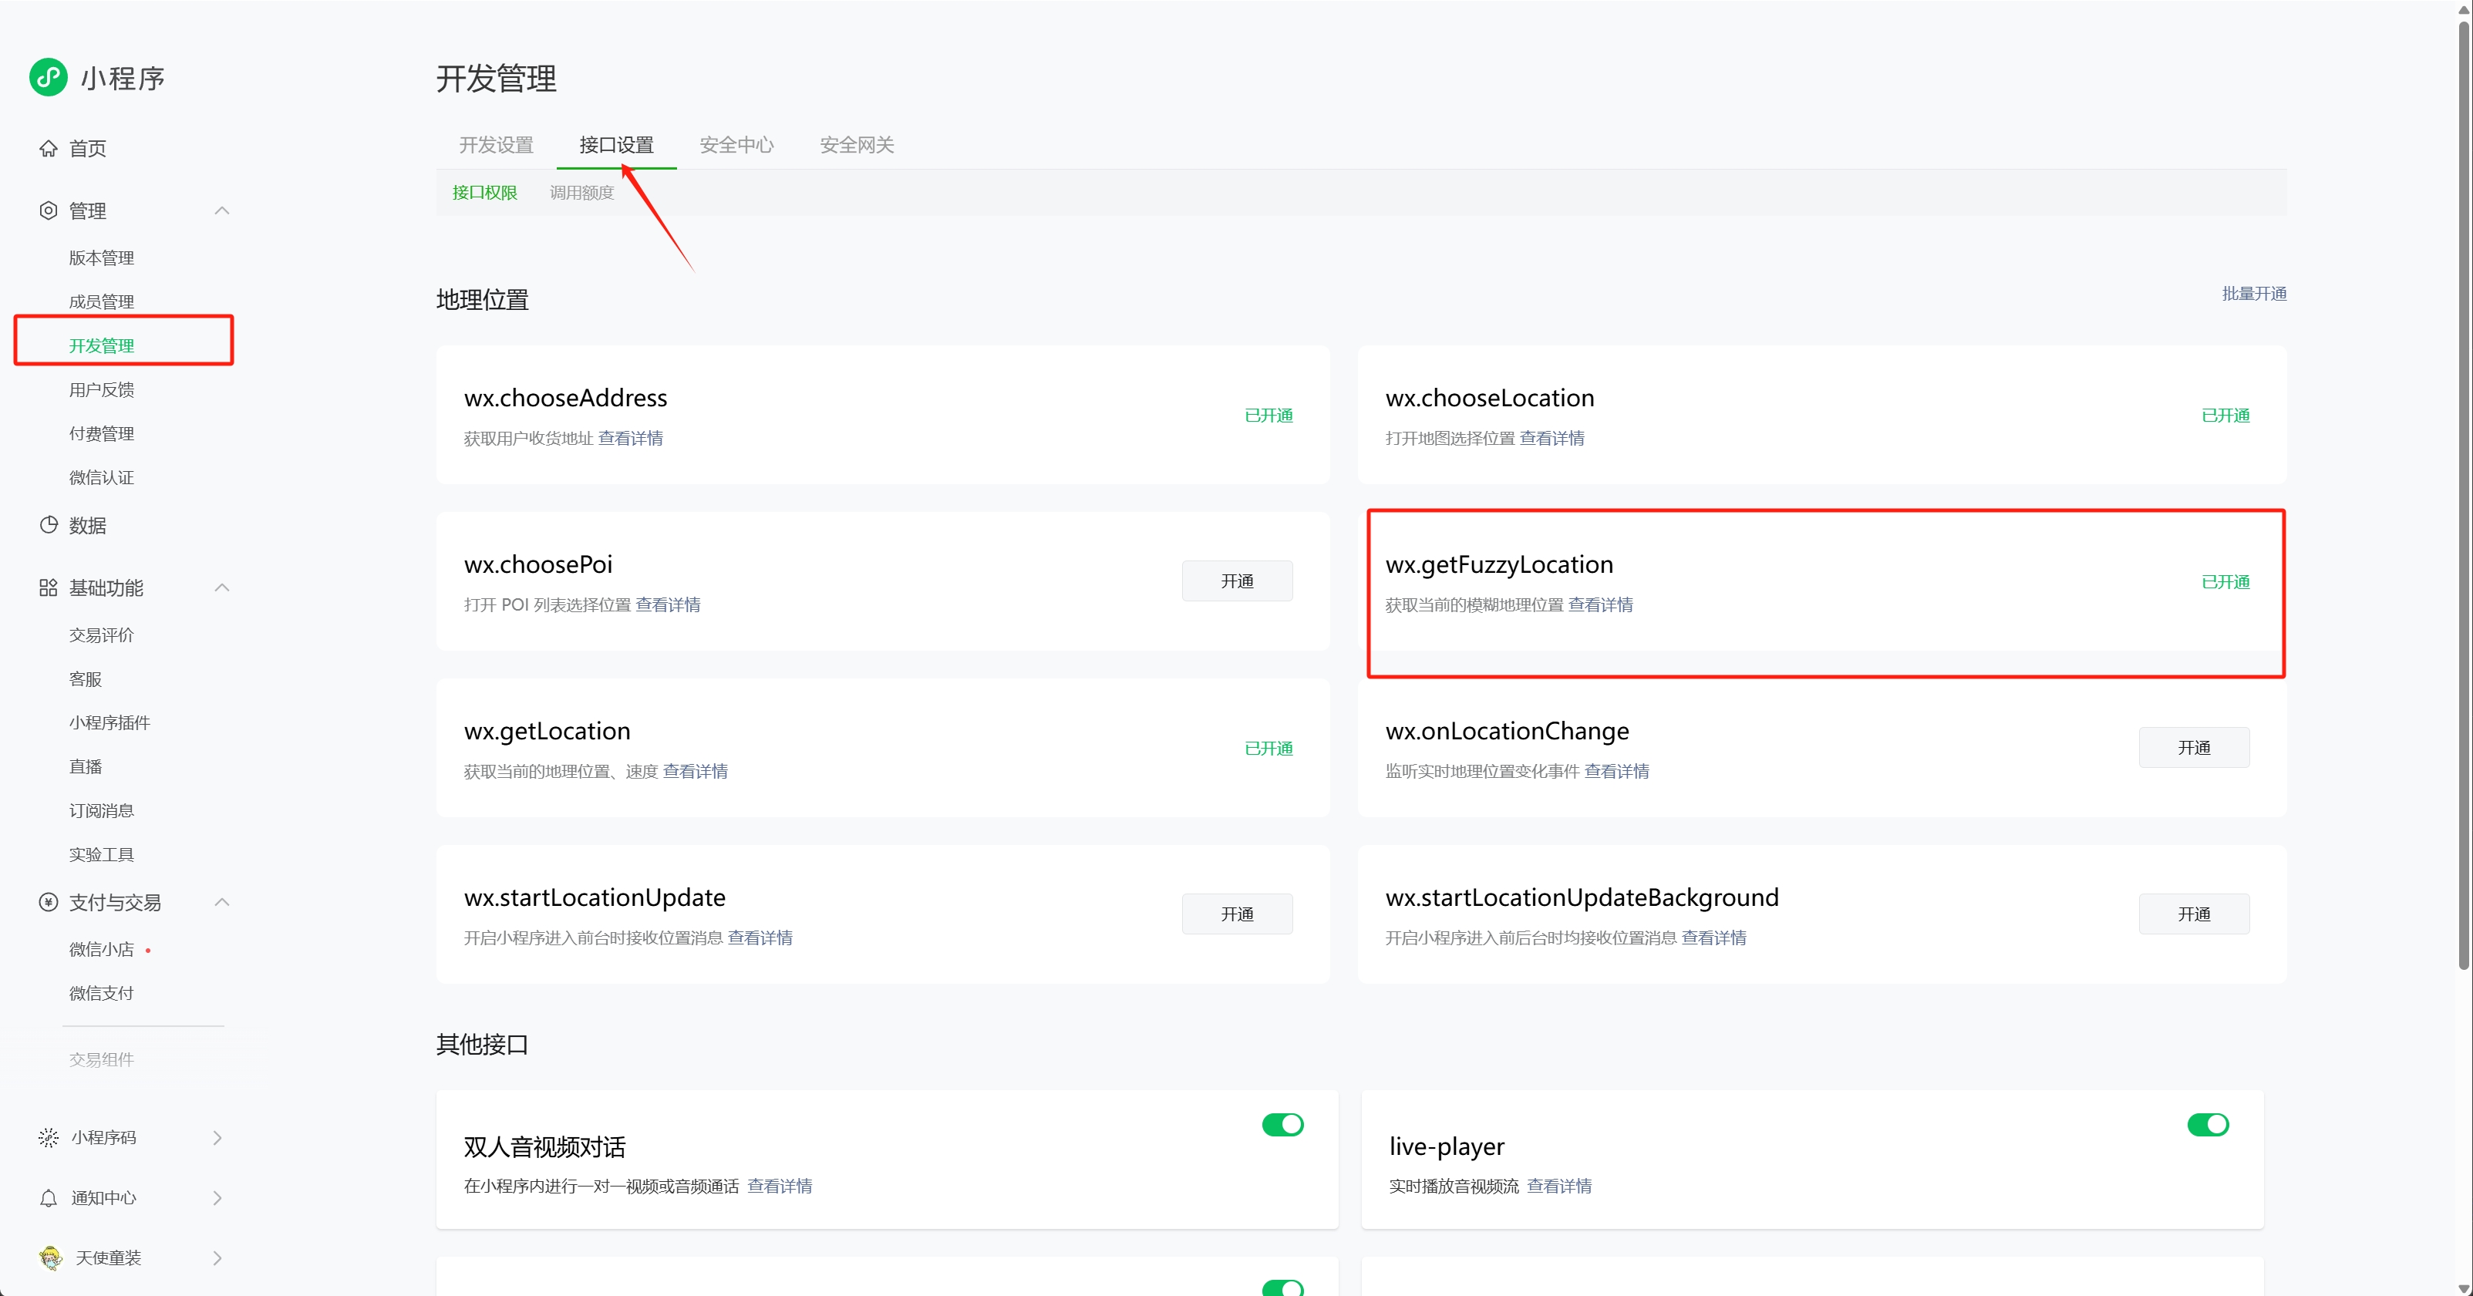Click the 基础功能 grid icon
Image resolution: width=2473 pixels, height=1296 pixels.
pos(48,587)
